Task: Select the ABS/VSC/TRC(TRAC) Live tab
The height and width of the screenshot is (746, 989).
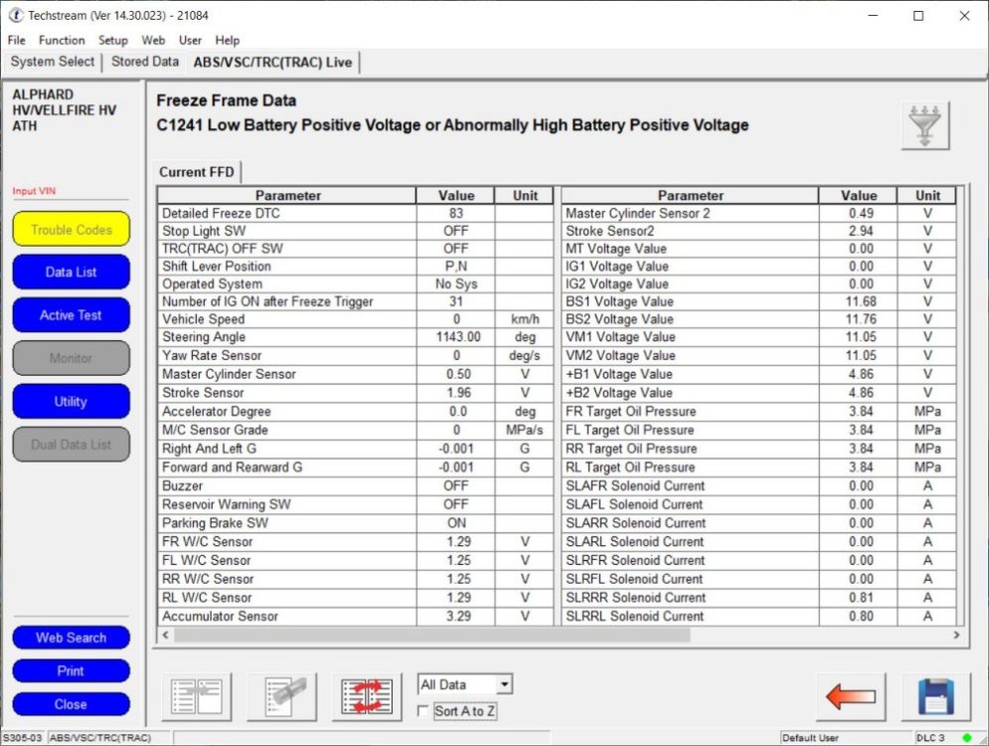Action: pyautogui.click(x=272, y=63)
